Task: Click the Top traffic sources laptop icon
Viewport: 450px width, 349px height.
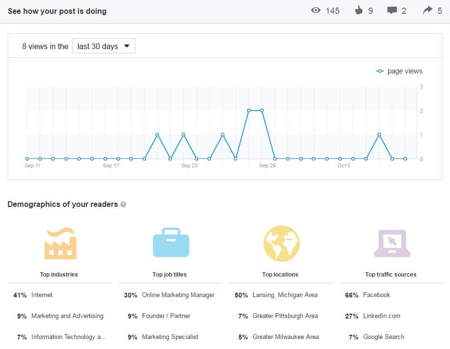Action: [391, 242]
